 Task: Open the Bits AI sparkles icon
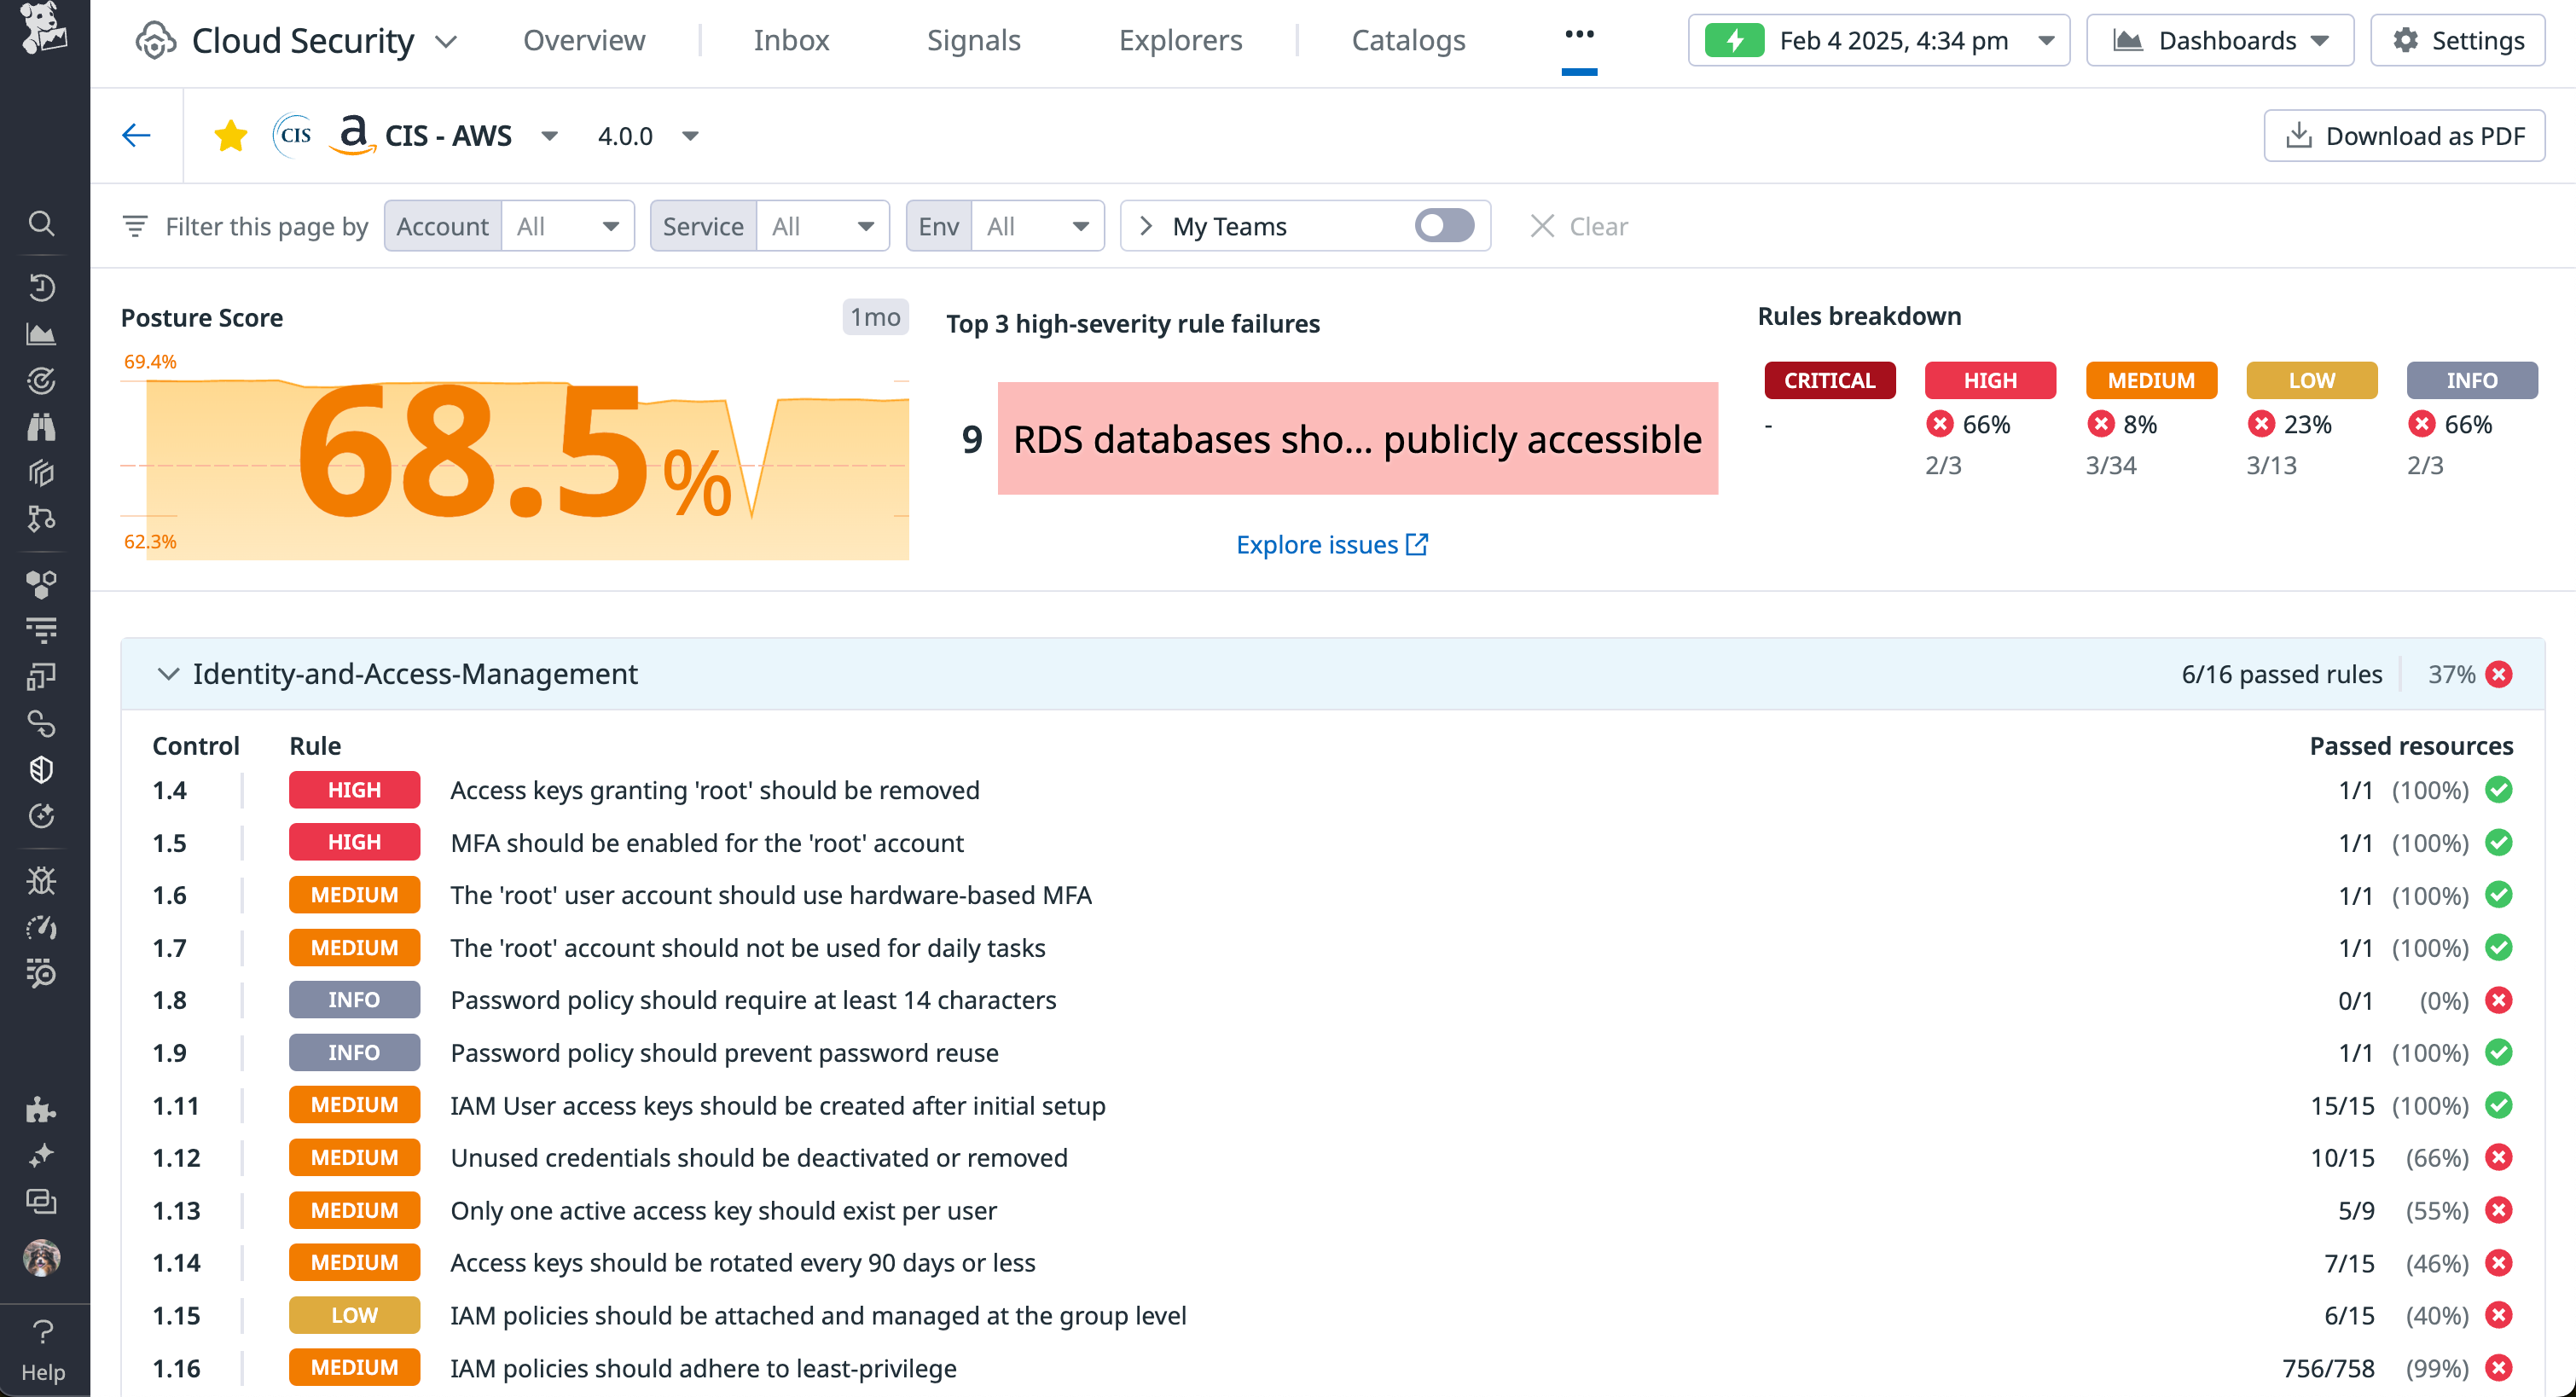click(41, 1155)
